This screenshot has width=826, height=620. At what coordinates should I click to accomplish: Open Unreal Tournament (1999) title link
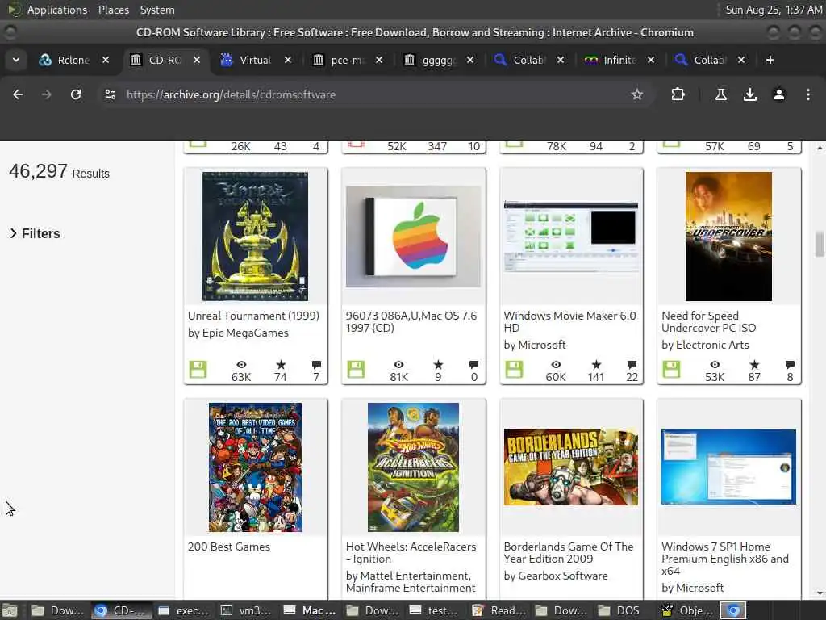pos(253,316)
